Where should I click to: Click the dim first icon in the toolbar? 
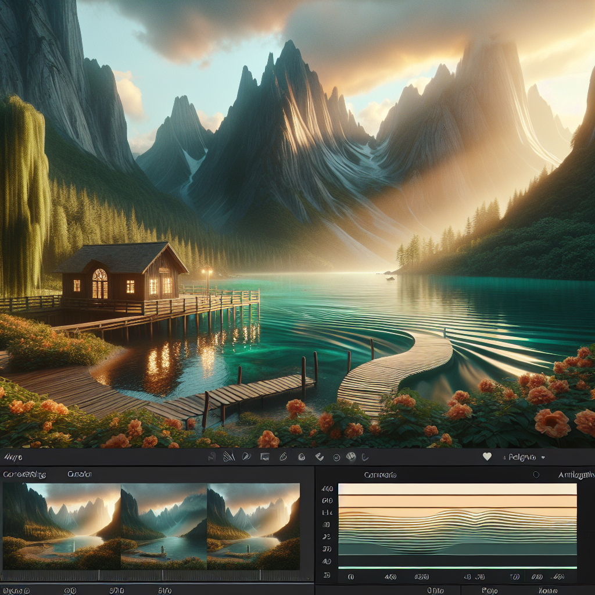click(212, 457)
